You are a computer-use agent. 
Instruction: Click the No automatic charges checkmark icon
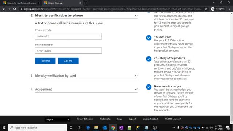tap(149, 87)
